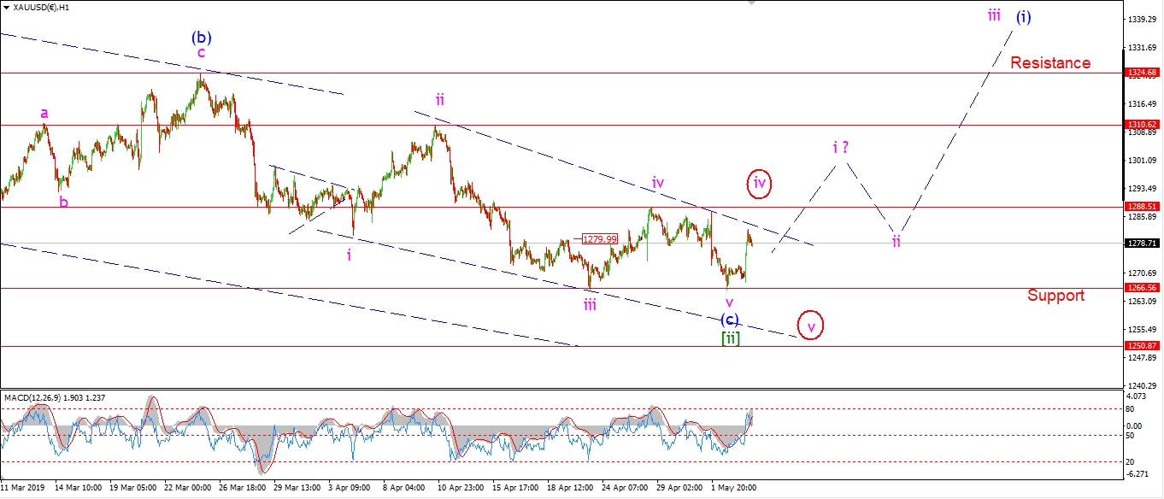Click the Resistance text label

1050,62
